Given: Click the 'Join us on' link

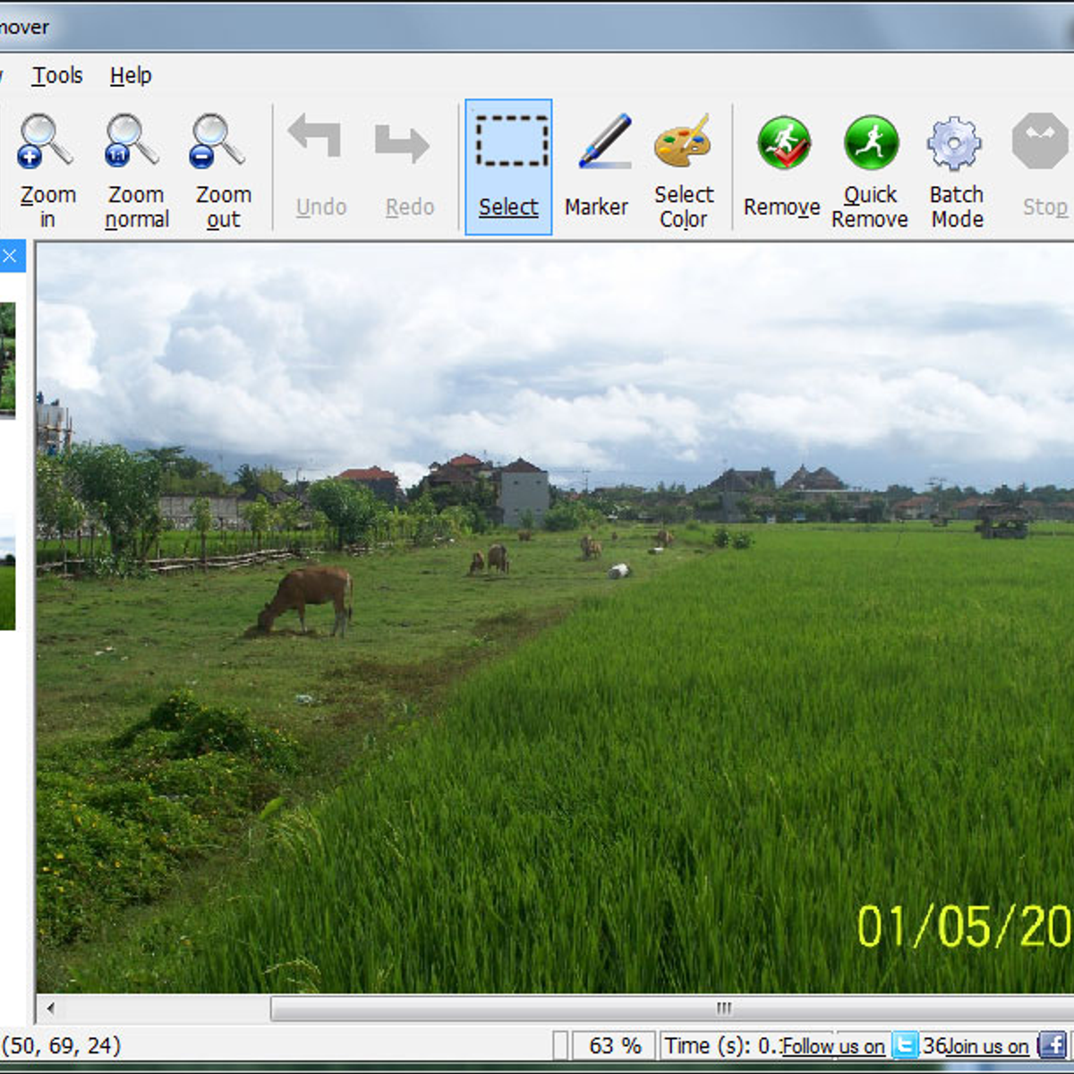Looking at the screenshot, I should [x=988, y=1046].
